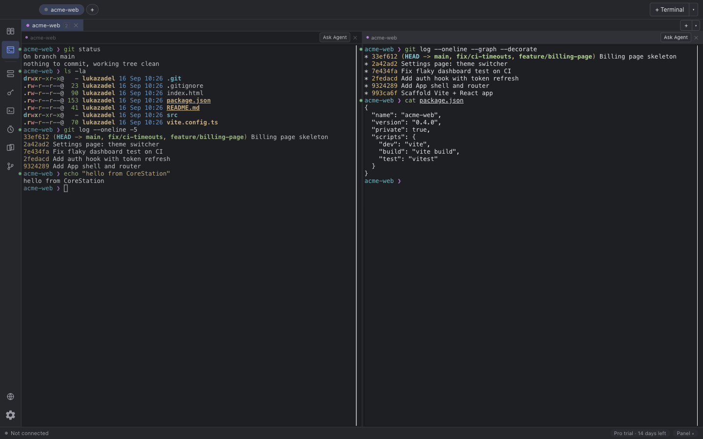Select the acme-web workspace pill
The height and width of the screenshot is (439, 703).
point(62,10)
